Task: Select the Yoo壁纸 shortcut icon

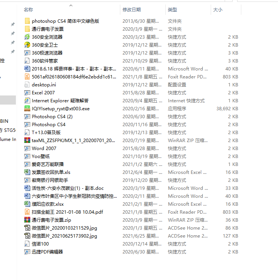Action: click(x=27, y=156)
